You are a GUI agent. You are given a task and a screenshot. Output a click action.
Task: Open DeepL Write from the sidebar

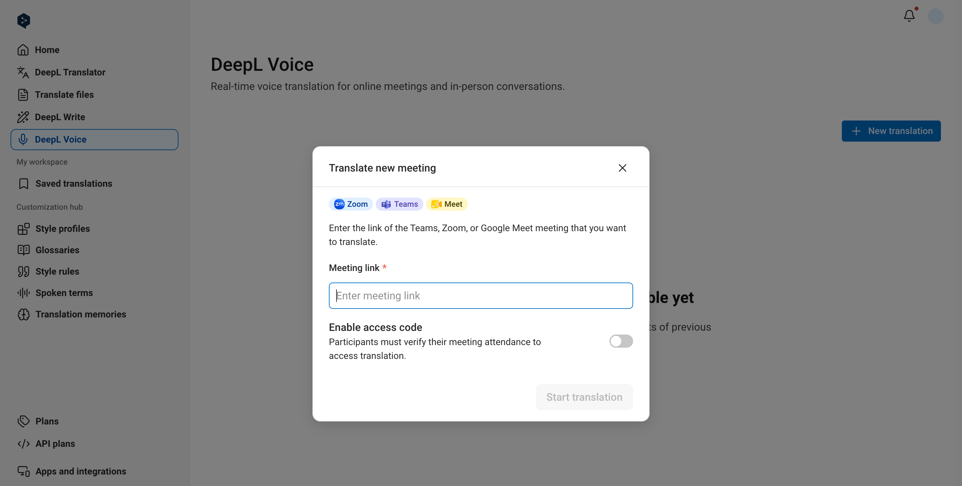(94, 117)
